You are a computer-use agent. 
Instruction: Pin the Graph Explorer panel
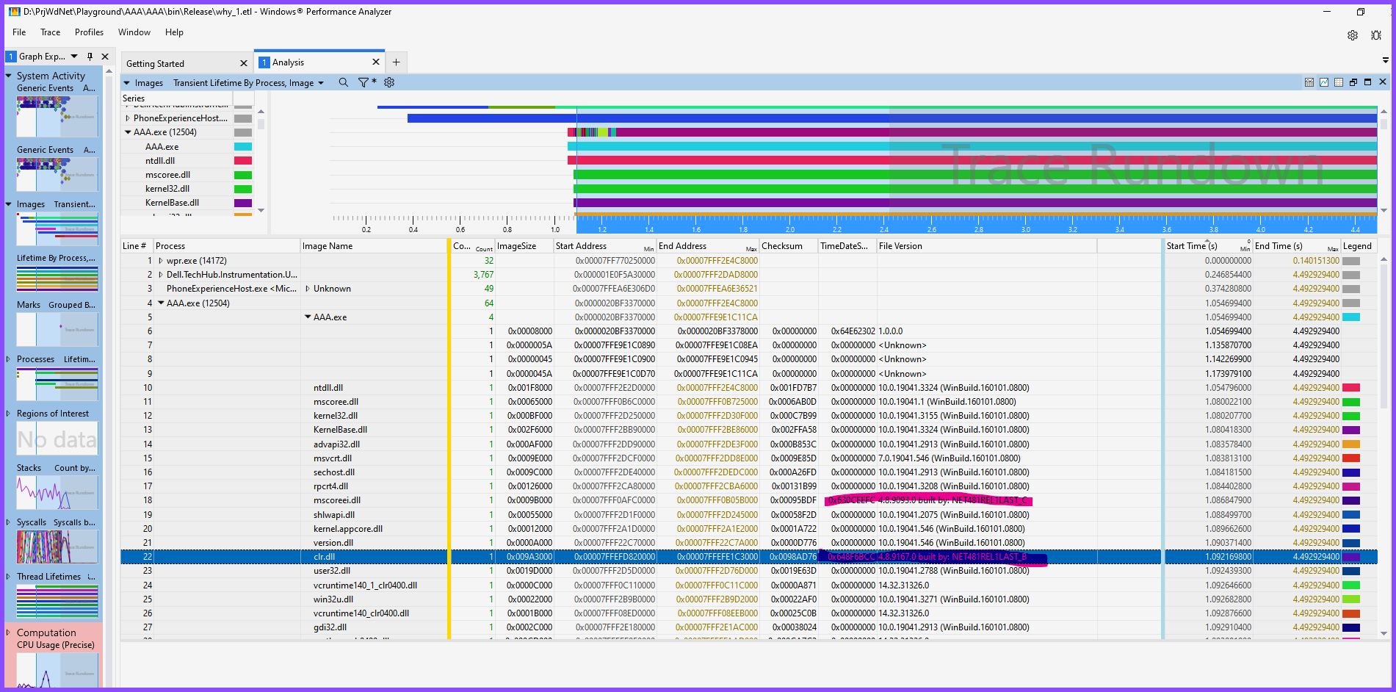pos(90,57)
